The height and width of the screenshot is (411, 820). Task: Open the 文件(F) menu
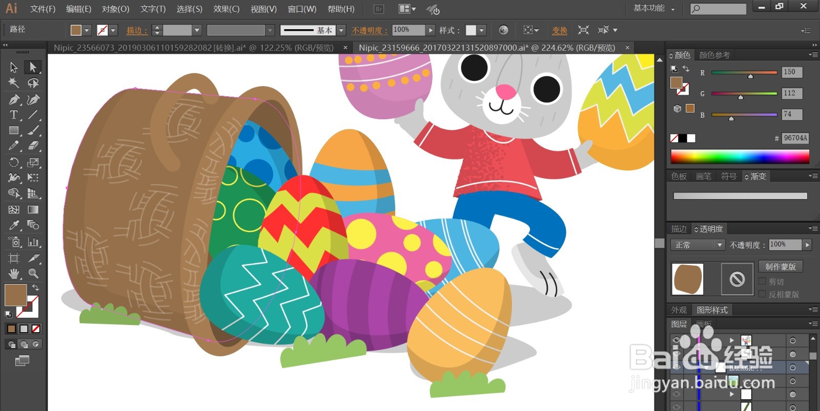click(43, 9)
